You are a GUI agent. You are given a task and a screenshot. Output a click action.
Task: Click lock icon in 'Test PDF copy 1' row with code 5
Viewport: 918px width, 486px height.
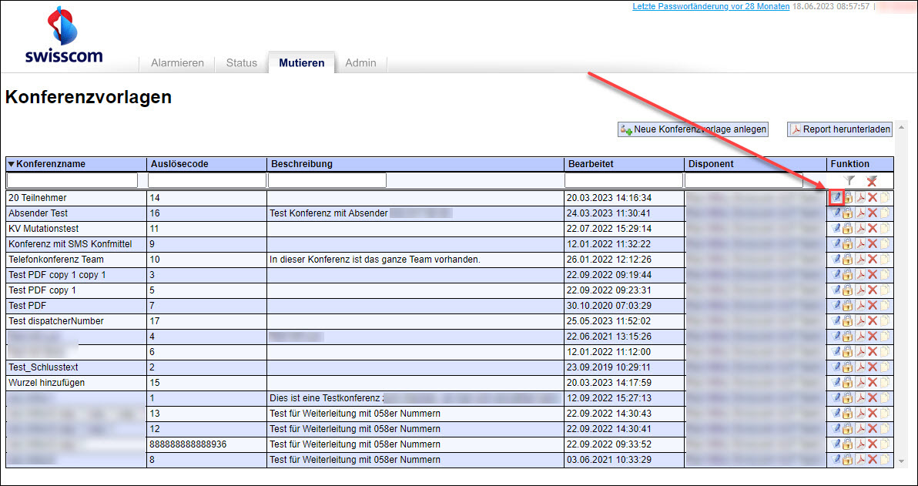pos(848,290)
